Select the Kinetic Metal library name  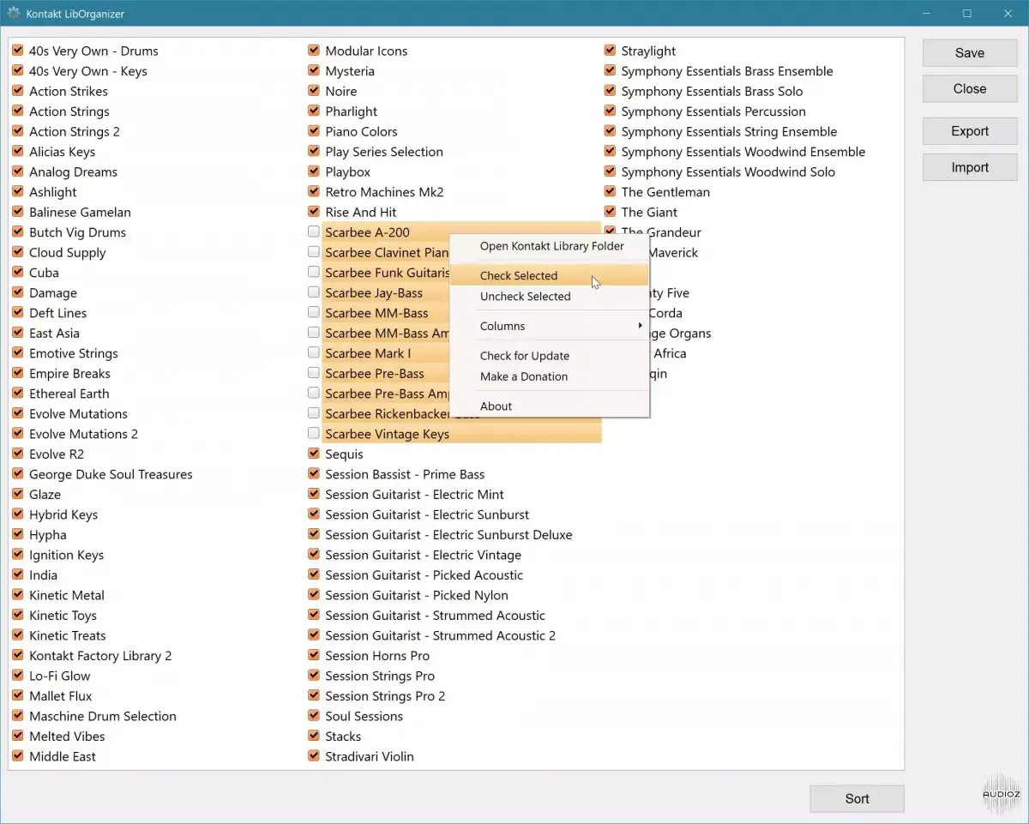tap(66, 595)
